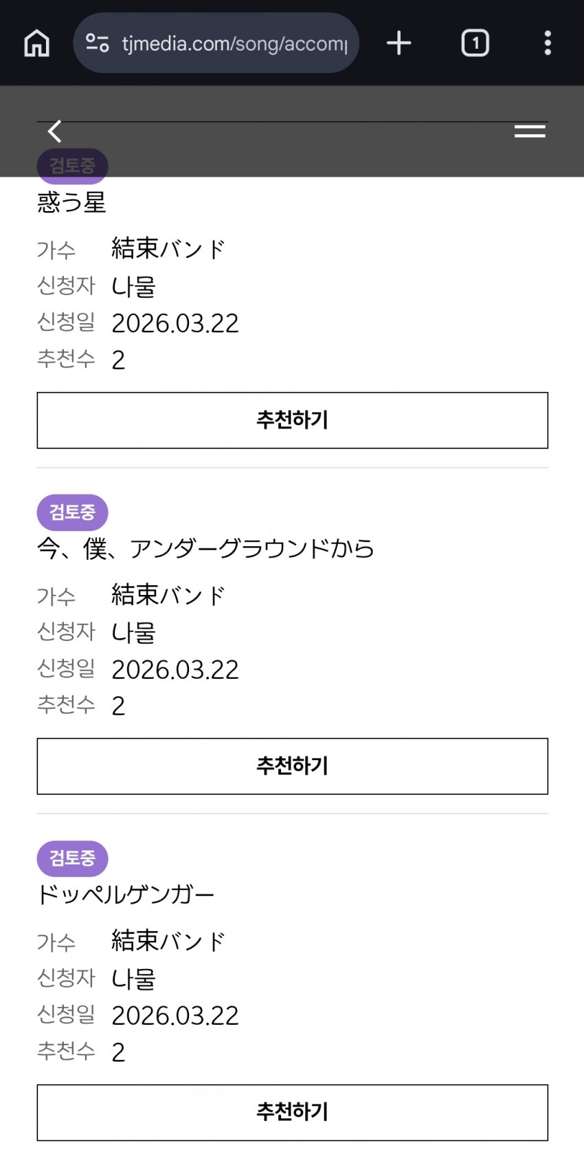The width and height of the screenshot is (584, 1152).
Task: Tap 검토중 badge above 今、僕、アンダーグラウンドから
Action: (x=72, y=512)
